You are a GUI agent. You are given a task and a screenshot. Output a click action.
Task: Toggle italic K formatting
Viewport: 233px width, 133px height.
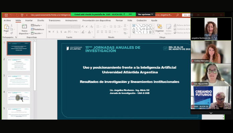point(53,32)
